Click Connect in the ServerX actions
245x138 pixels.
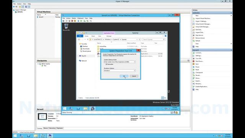(x=199, y=53)
